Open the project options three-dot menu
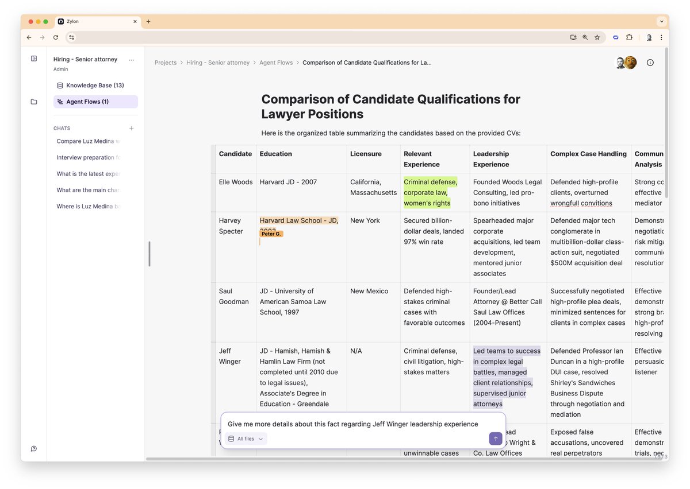The width and height of the screenshot is (690, 489). point(132,60)
